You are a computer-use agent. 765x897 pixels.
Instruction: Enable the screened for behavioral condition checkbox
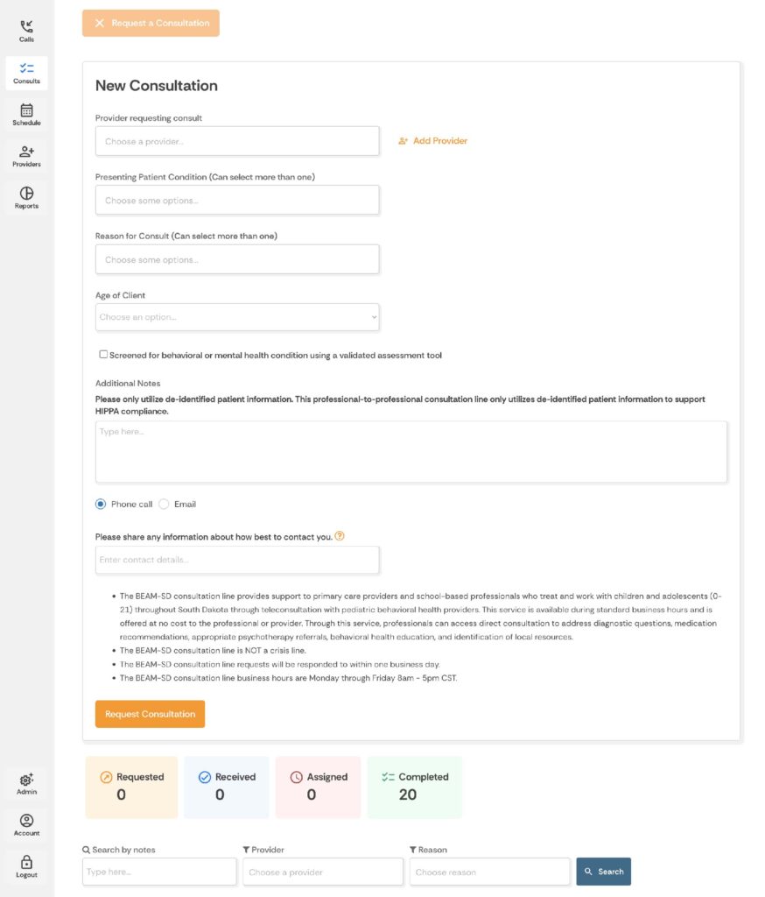click(103, 355)
